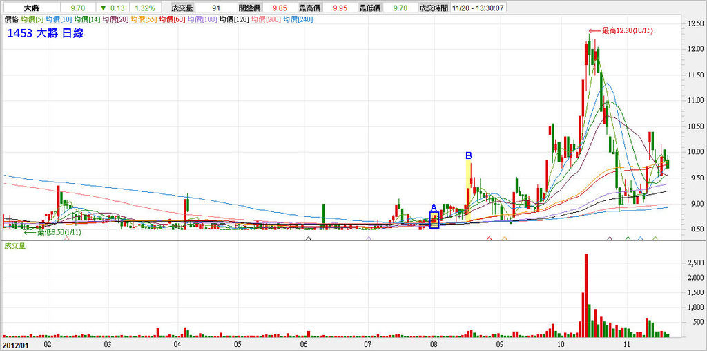This screenshot has height=351, width=707.
Task: Click the 成交時間 header label
Action: pyautogui.click(x=432, y=8)
